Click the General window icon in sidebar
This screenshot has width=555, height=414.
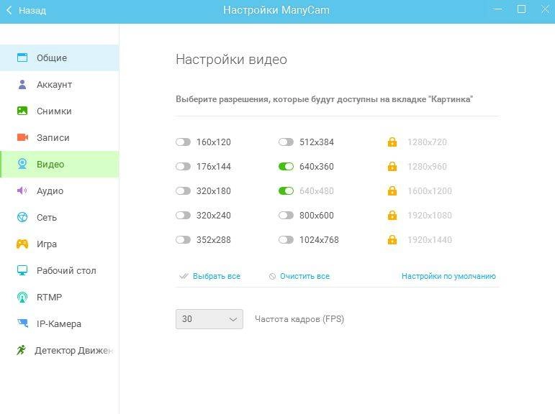pyautogui.click(x=22, y=57)
